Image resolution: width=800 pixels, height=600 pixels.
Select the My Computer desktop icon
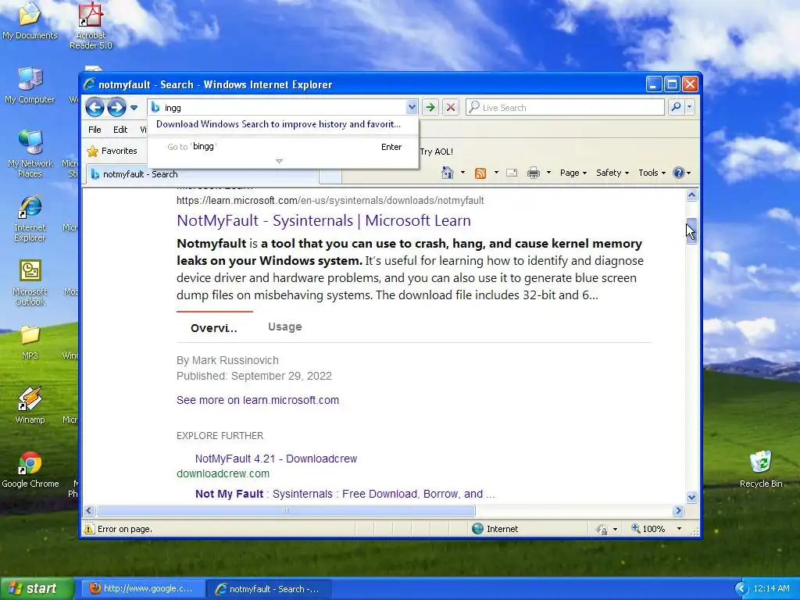point(30,86)
